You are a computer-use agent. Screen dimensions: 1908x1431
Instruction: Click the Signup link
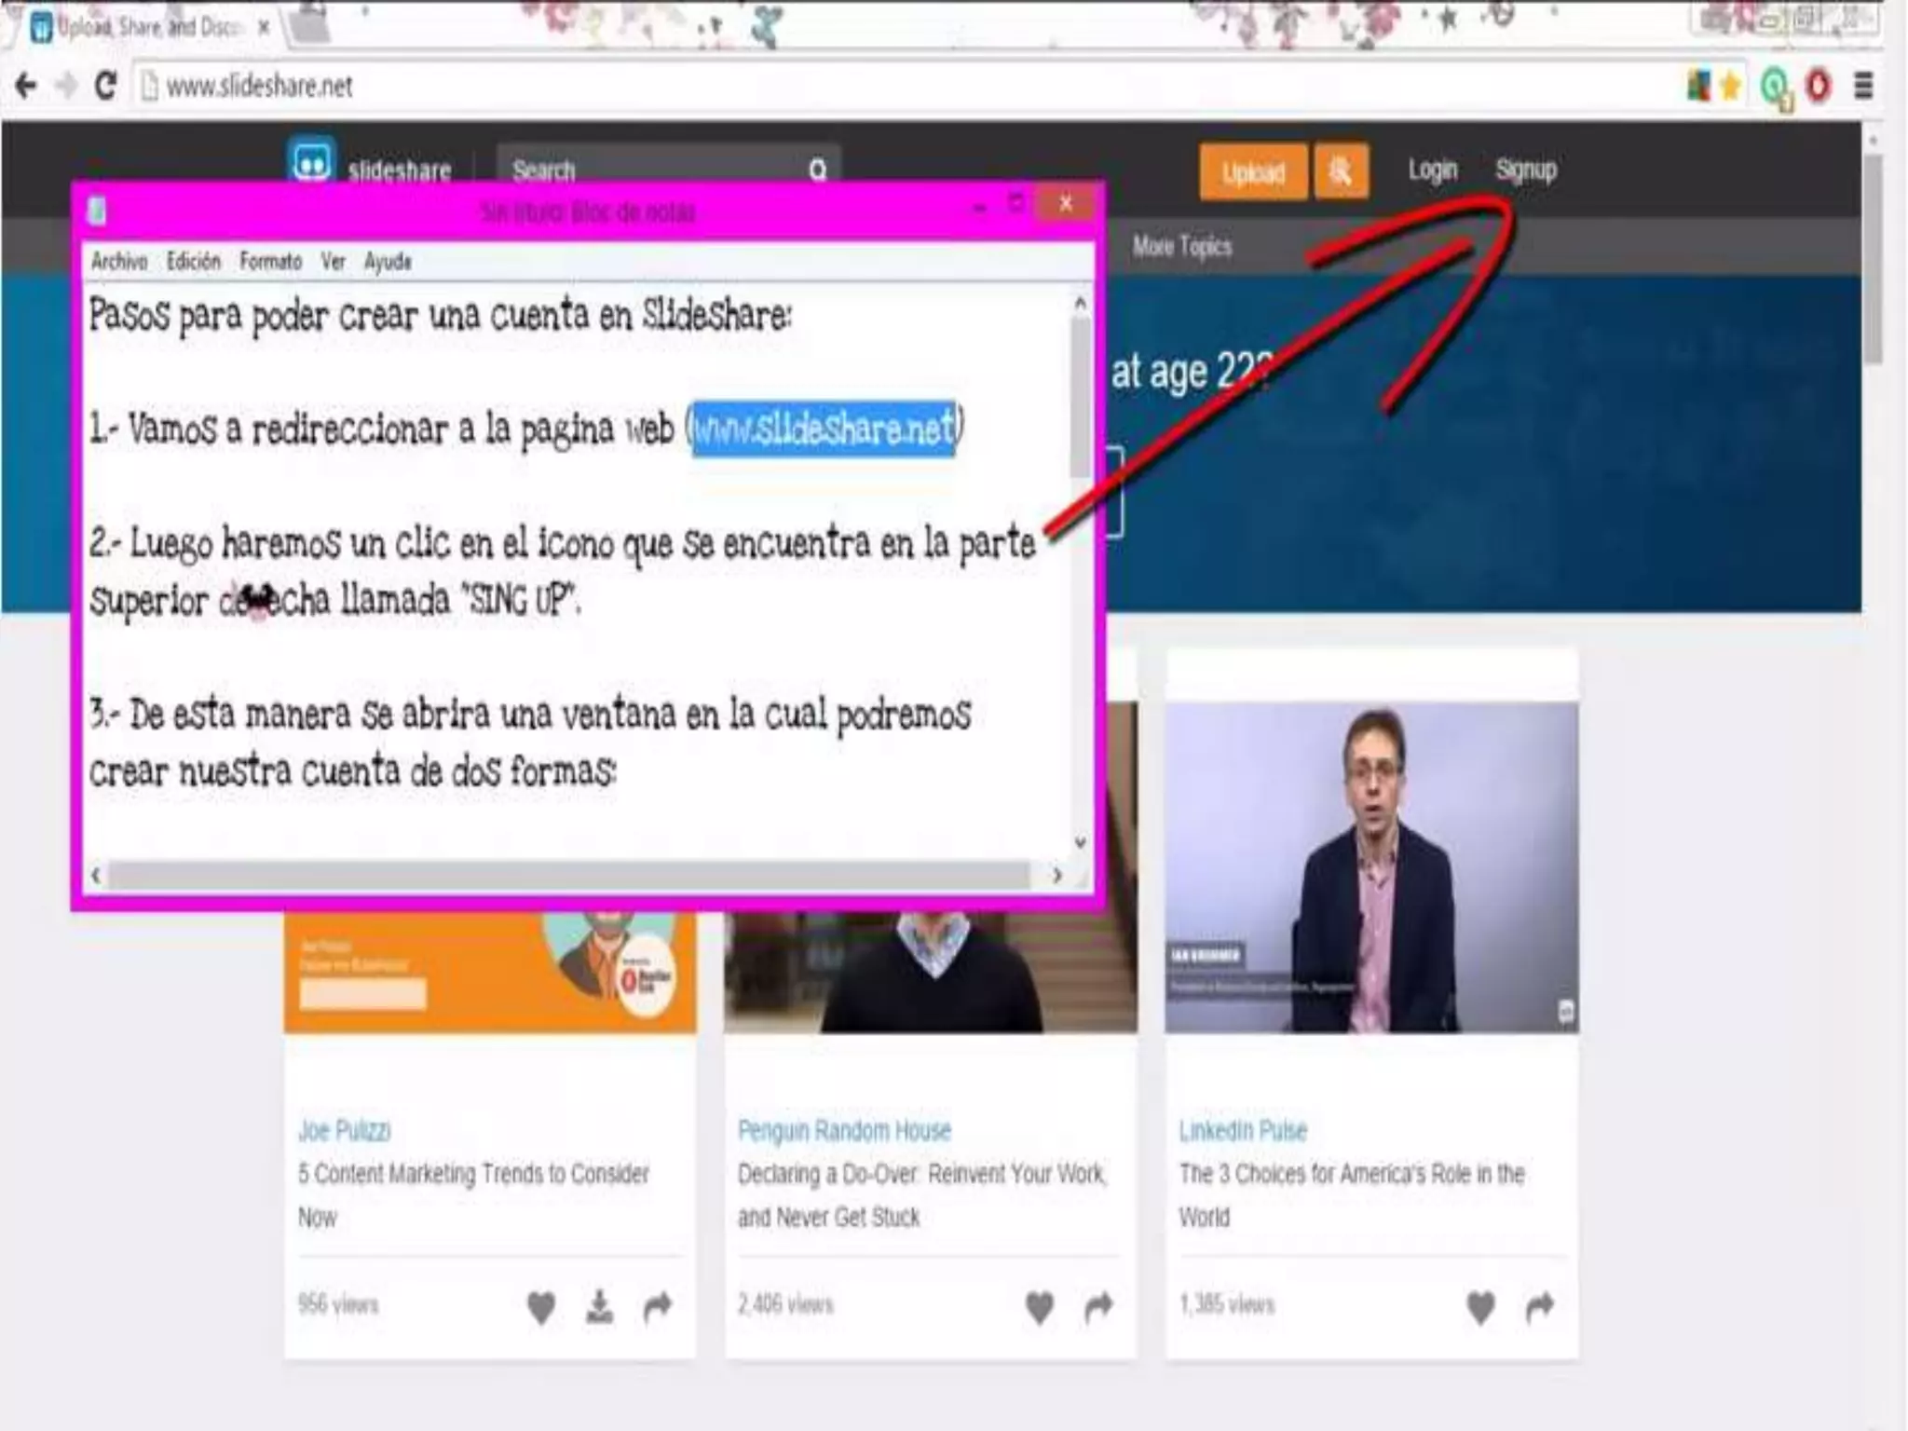1526,170
